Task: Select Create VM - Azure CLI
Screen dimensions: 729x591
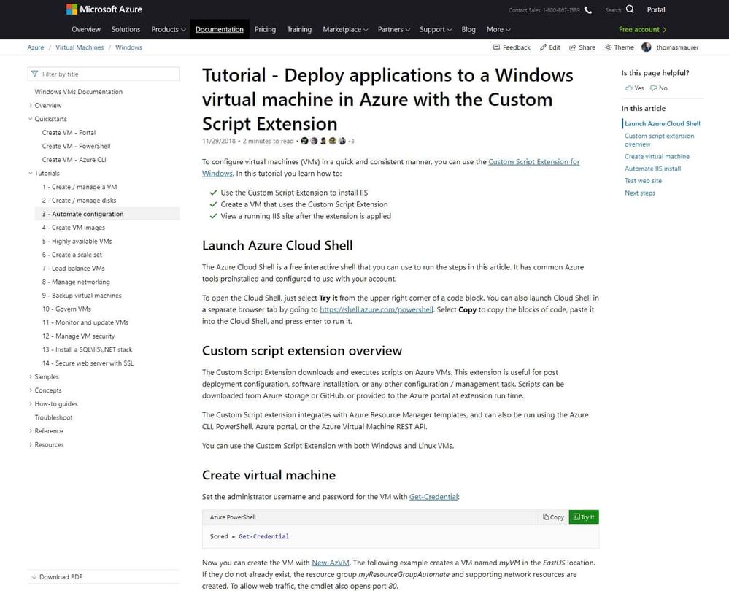Action: pyautogui.click(x=74, y=159)
